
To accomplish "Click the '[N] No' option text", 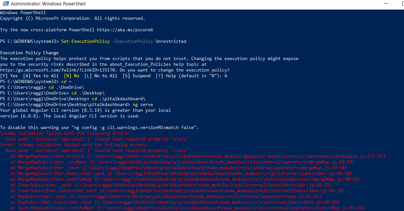I will point(71,76).
